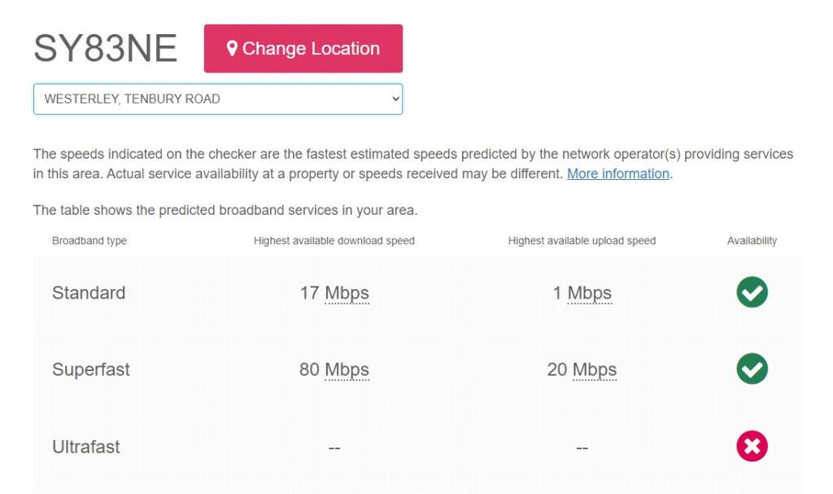Click the green availability checkmark for Superfast
Screen dimensions: 833x494
pos(752,369)
